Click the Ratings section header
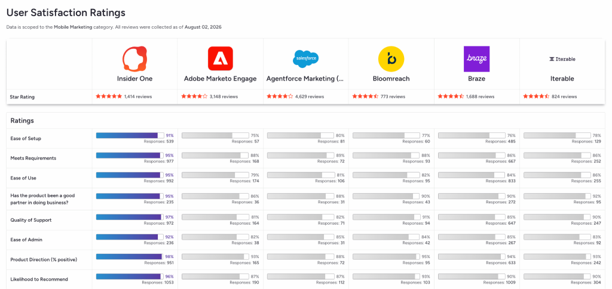 click(22, 120)
